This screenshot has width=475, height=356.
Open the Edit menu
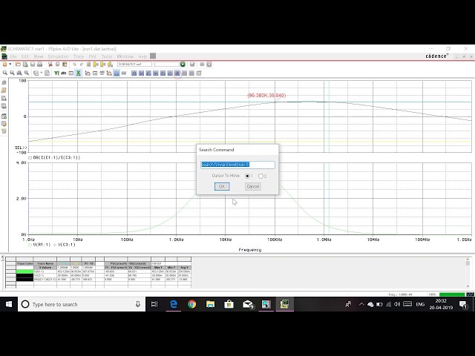click(24, 56)
